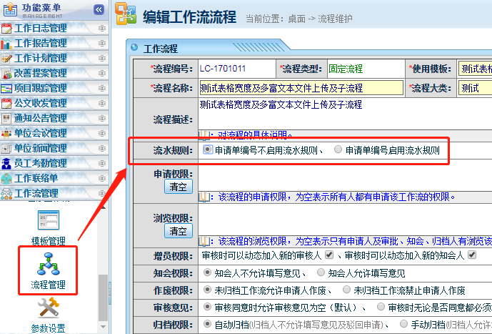The height and width of the screenshot is (334, 492).
Task: Open 工作联络单 icon
Action: tap(6, 179)
